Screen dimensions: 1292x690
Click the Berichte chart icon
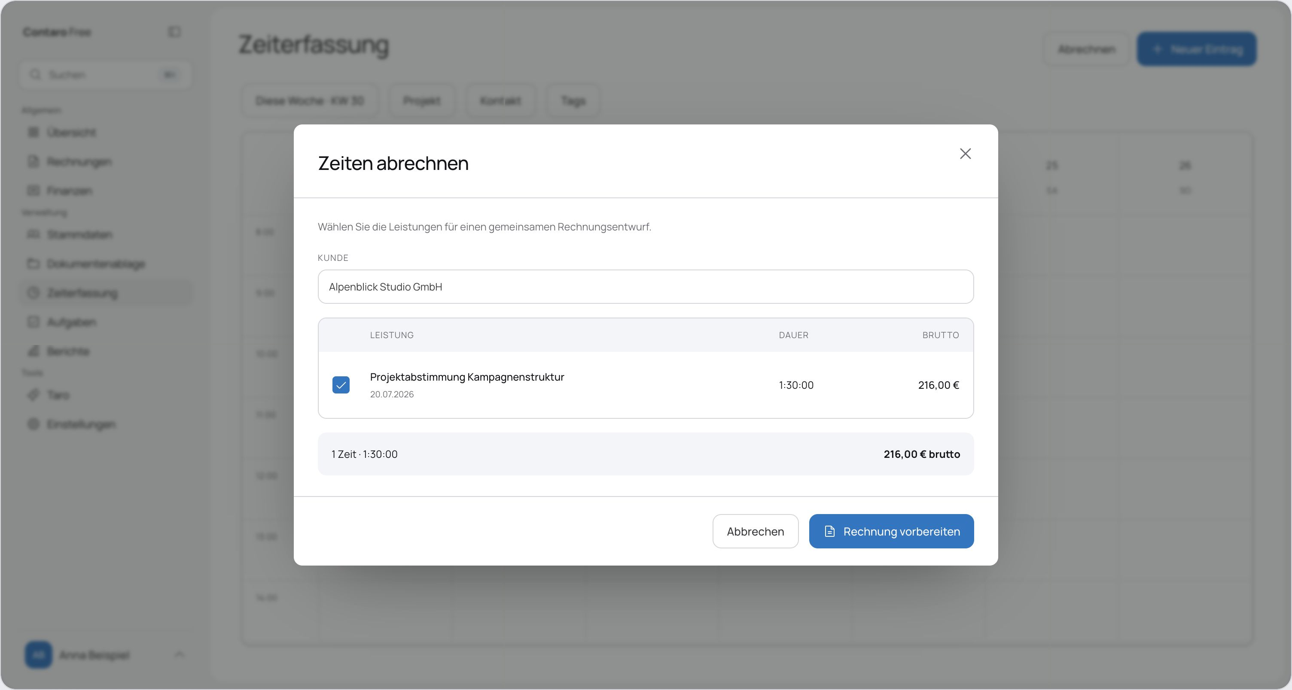click(33, 351)
